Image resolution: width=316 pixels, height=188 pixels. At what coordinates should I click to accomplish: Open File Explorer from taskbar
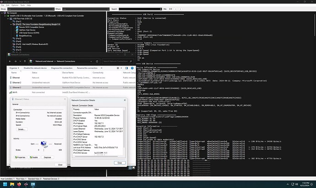[12, 184]
